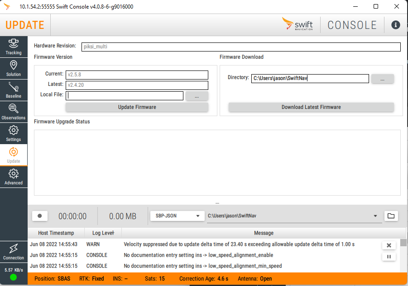Open the Settings tab in sidebar

click(14, 134)
